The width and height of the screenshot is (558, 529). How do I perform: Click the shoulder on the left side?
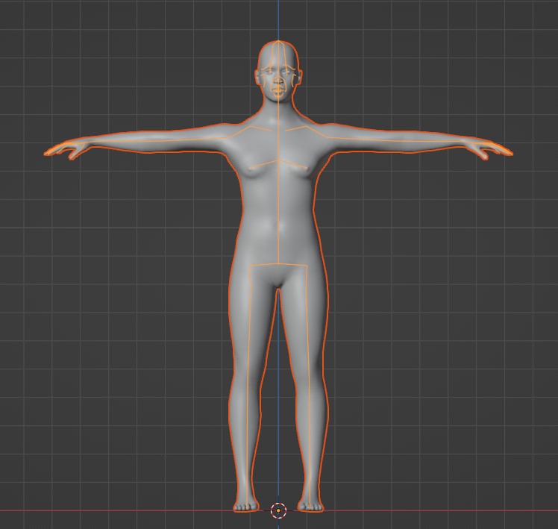[x=237, y=132]
